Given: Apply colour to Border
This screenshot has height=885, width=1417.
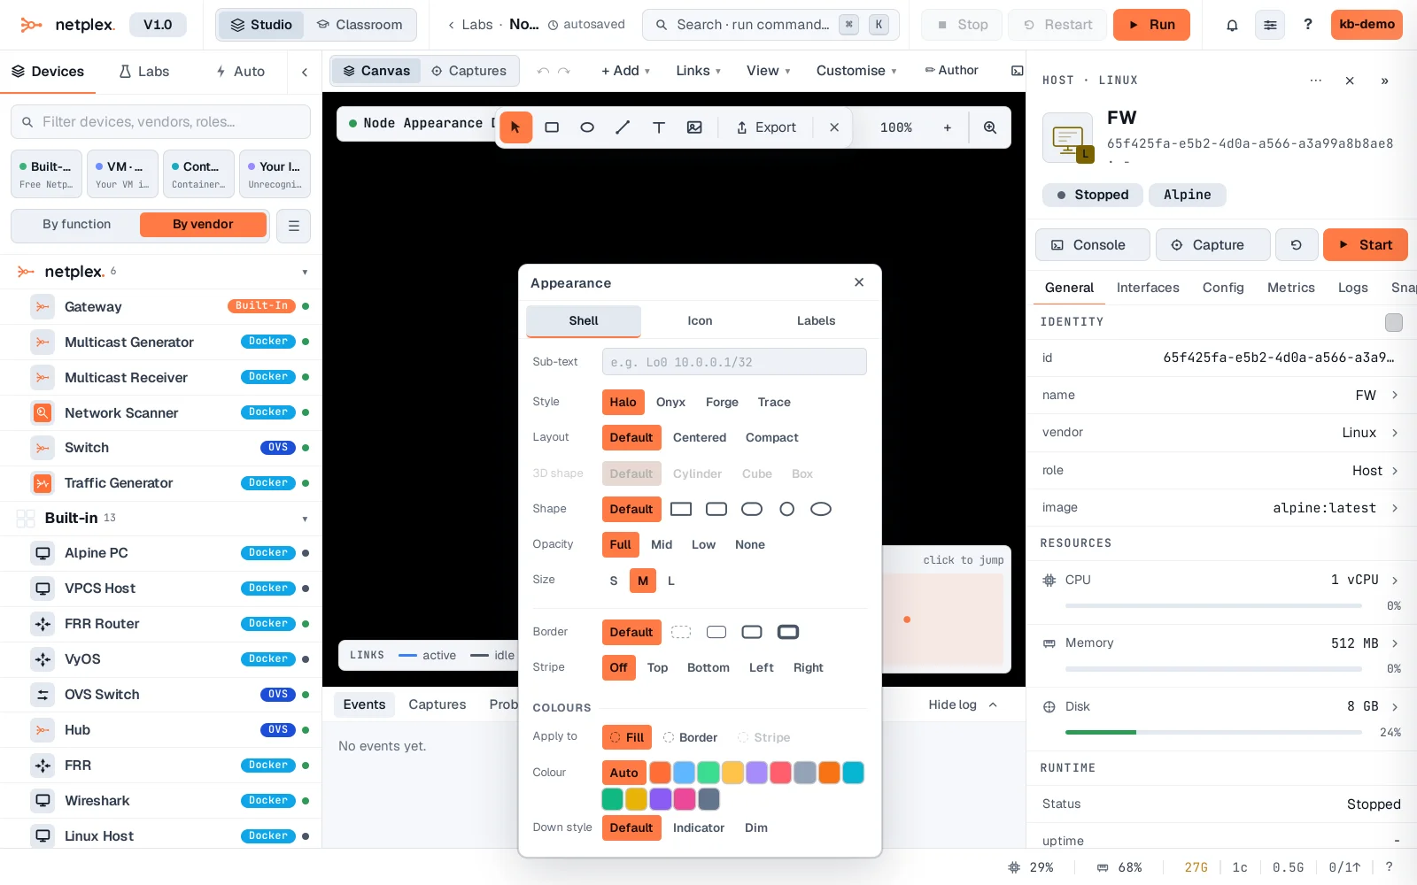Looking at the screenshot, I should point(691,737).
